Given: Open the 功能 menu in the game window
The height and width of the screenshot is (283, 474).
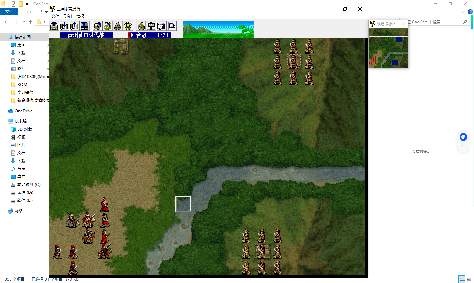Looking at the screenshot, I should point(68,16).
